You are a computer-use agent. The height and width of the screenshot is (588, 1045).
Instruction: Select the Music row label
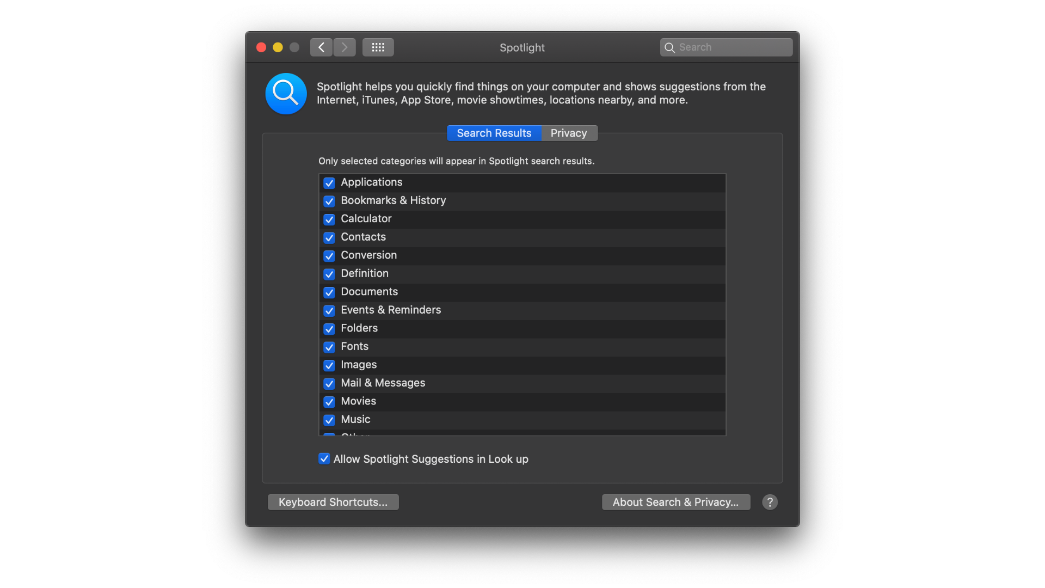(x=356, y=419)
